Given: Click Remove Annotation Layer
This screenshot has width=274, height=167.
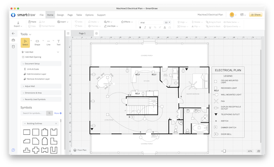Looking at the screenshot, I should [37, 79].
